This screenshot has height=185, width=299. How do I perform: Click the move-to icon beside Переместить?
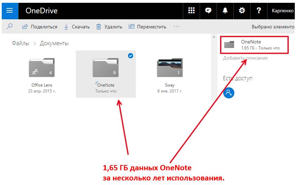pos(131,27)
